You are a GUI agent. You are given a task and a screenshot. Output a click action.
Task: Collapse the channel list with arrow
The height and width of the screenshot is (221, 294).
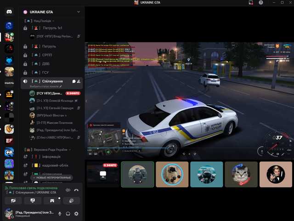click(86, 101)
